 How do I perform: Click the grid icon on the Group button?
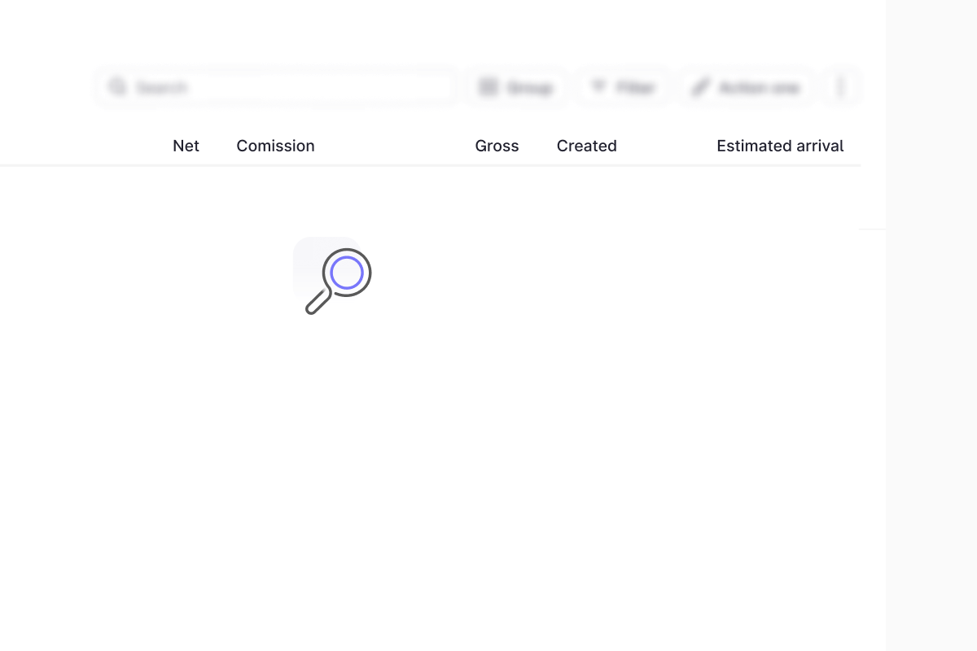tap(488, 87)
